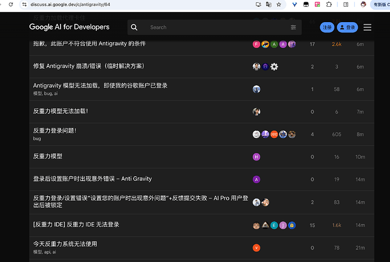Click the orange V avatar in 今天反重力系统无法使用
This screenshot has height=262, width=390.
tap(256, 248)
